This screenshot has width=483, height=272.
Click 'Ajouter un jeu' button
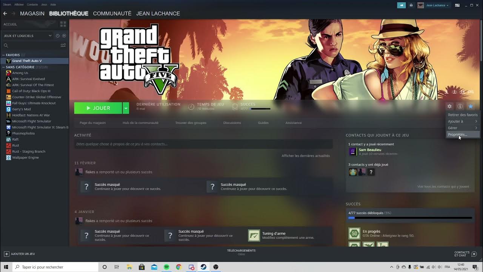click(x=20, y=254)
